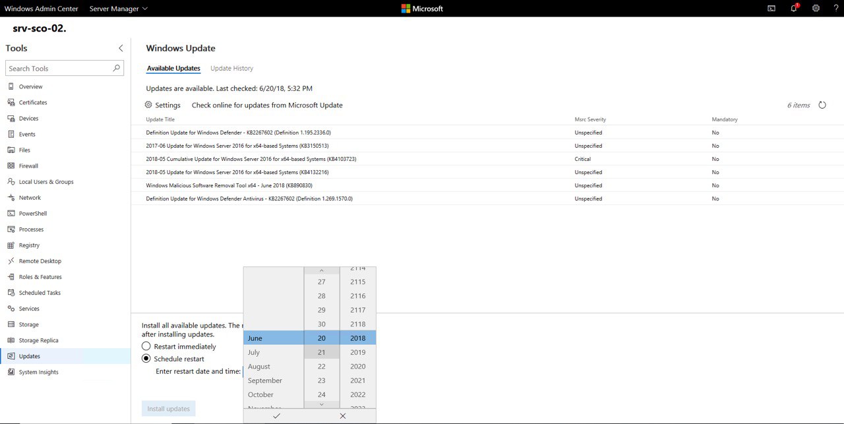
Task: Sort by Mandatory column header
Action: click(725, 119)
